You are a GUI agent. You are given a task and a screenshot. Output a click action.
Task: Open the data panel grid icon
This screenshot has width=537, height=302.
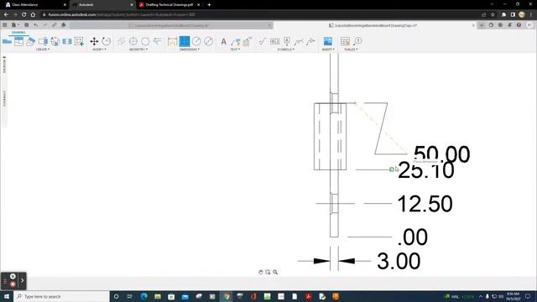5,25
